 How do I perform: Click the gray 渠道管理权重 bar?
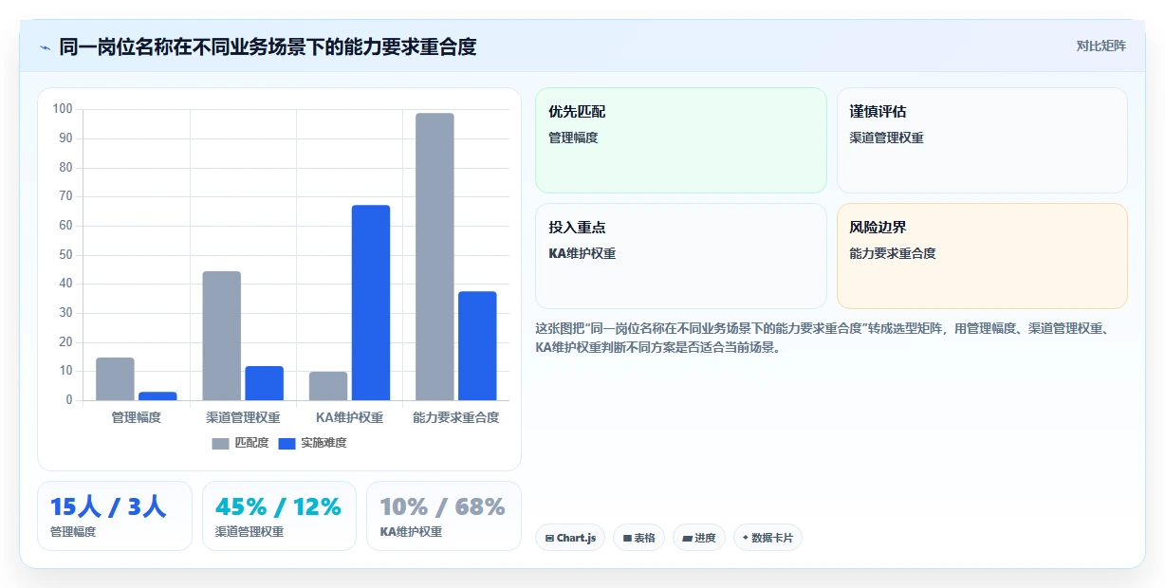pos(222,336)
